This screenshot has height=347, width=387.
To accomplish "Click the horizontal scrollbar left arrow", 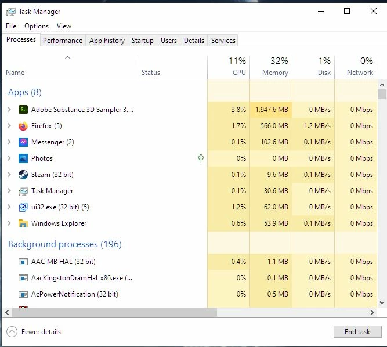I will [7, 312].
